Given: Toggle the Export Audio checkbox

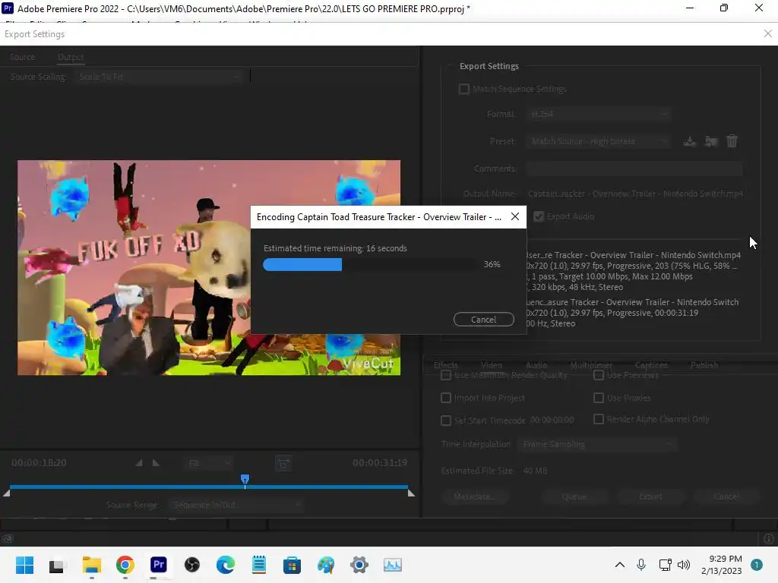Looking at the screenshot, I should [x=539, y=216].
